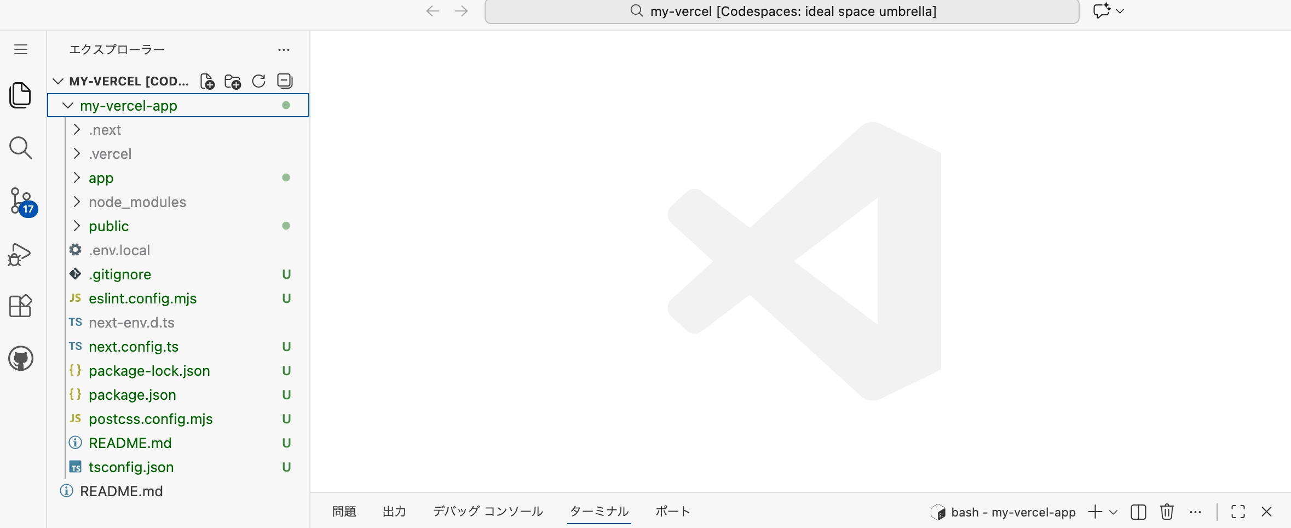
Task: Click the New File icon in explorer
Action: [x=208, y=82]
